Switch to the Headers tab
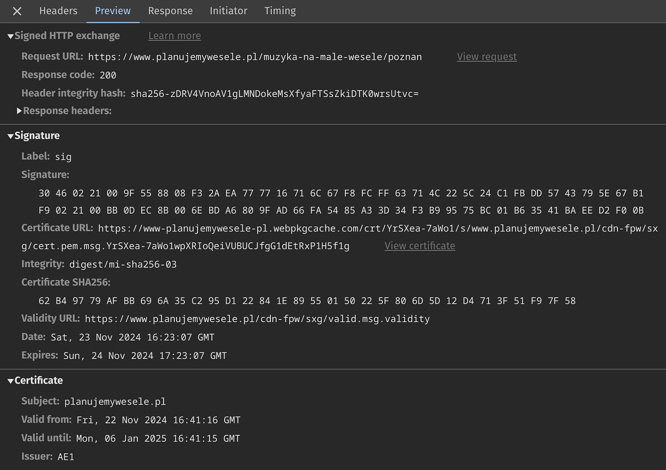 [58, 11]
